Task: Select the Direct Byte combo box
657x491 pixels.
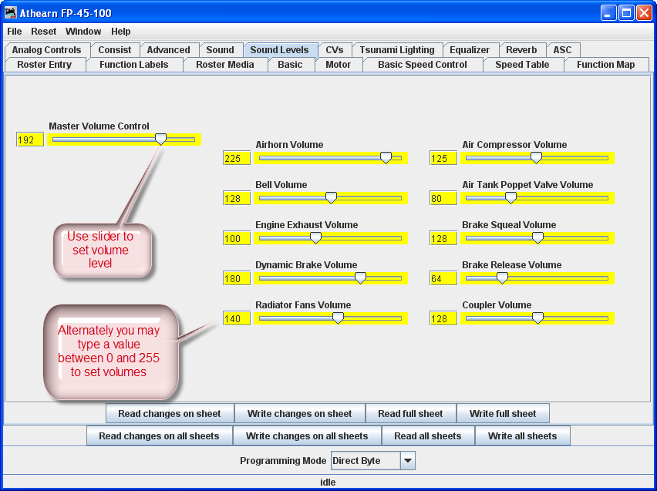Action: click(x=366, y=461)
